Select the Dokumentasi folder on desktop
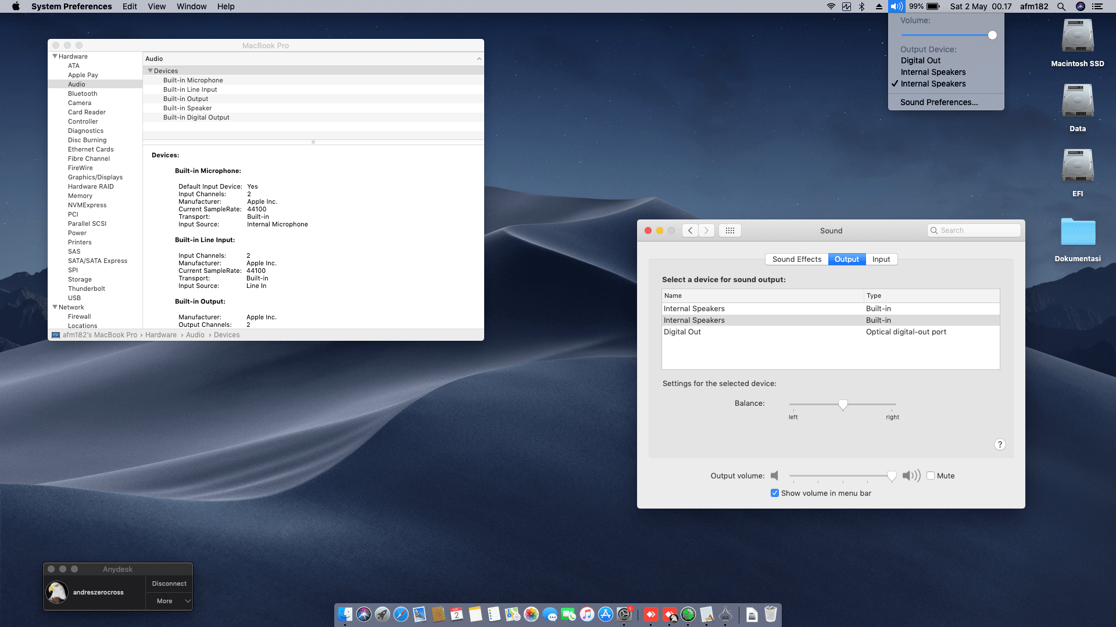The width and height of the screenshot is (1116, 627). click(x=1078, y=239)
